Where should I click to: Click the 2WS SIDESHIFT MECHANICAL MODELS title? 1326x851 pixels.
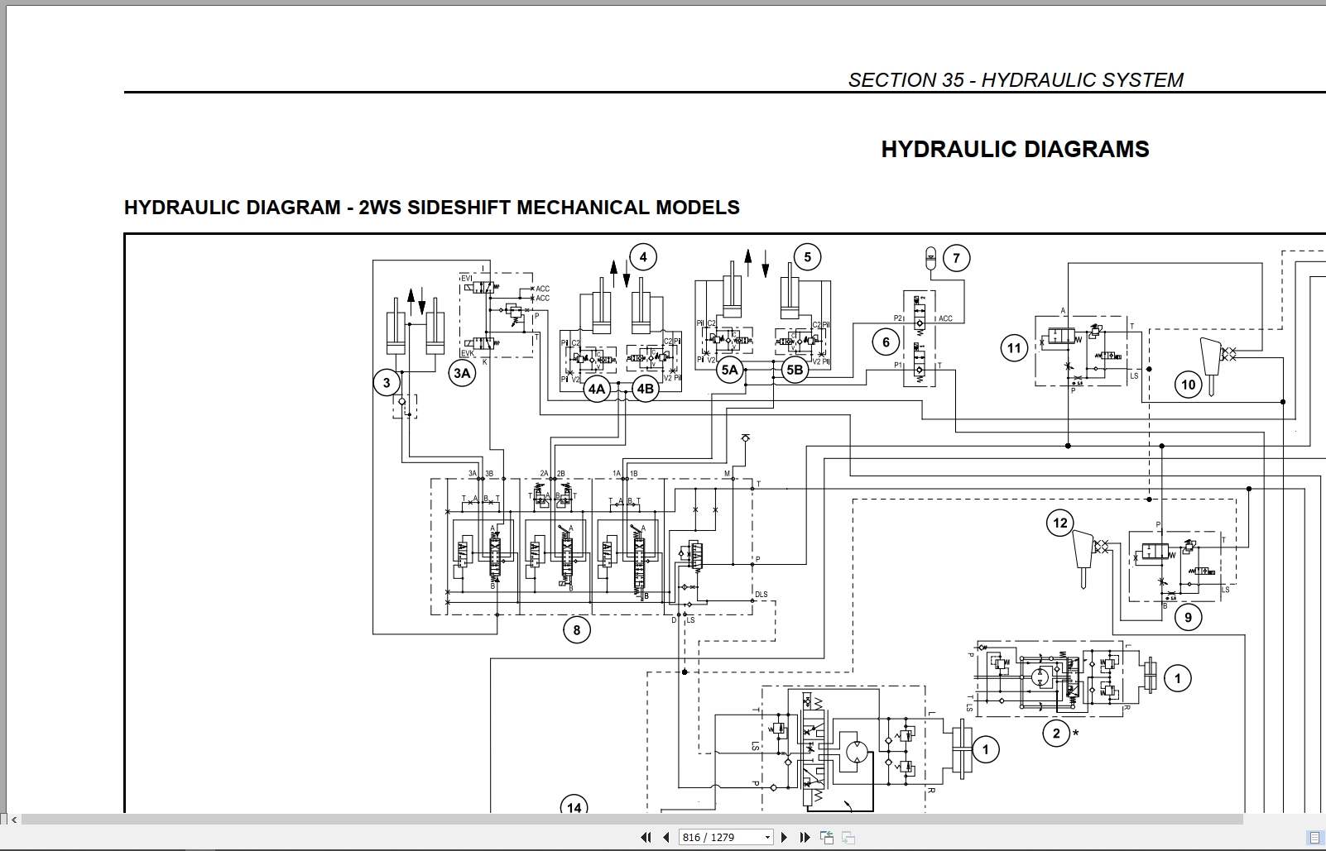tap(549, 207)
